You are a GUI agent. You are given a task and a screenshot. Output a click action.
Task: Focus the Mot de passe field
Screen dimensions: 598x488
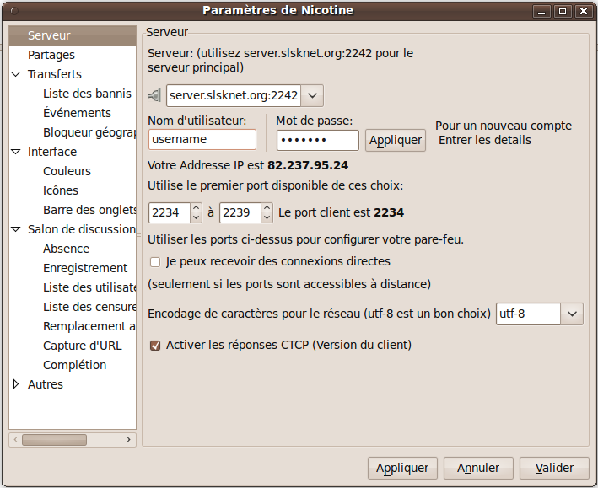(x=318, y=140)
